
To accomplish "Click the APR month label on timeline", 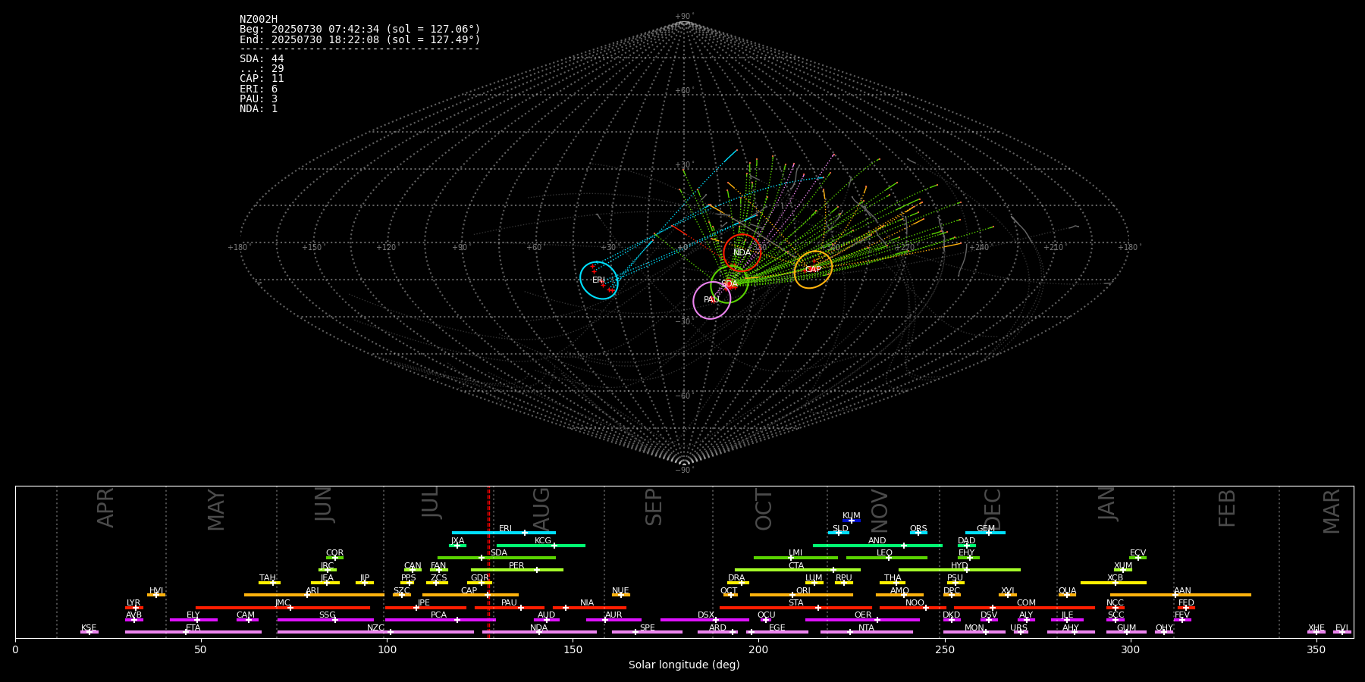I will coord(105,508).
